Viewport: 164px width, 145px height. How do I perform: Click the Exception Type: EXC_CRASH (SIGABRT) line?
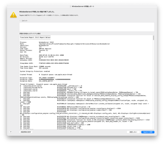(37, 78)
